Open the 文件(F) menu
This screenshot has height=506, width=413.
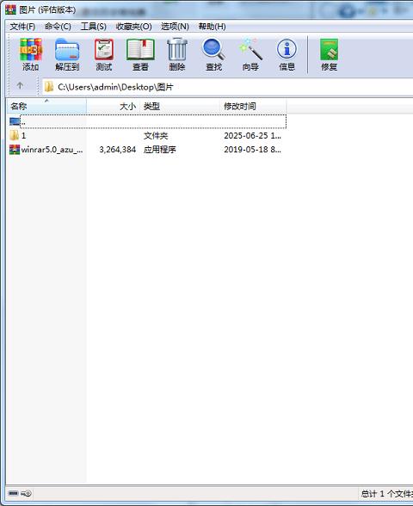(x=22, y=27)
